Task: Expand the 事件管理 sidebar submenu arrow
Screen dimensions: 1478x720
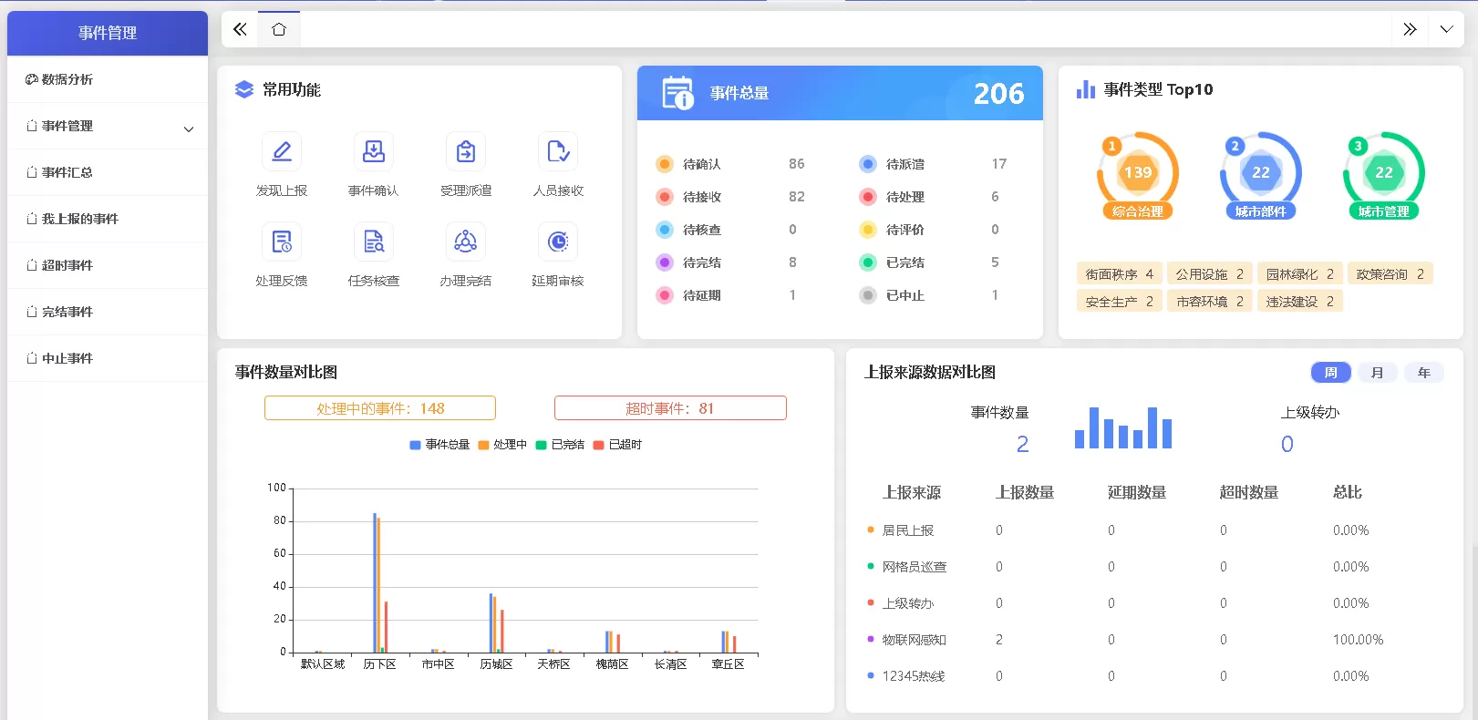Action: pyautogui.click(x=189, y=129)
